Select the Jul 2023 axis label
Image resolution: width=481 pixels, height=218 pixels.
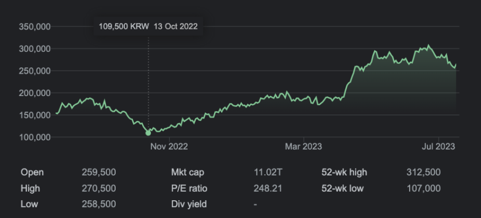pyautogui.click(x=438, y=147)
